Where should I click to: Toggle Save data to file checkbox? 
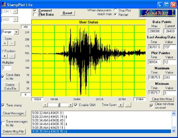3,77
